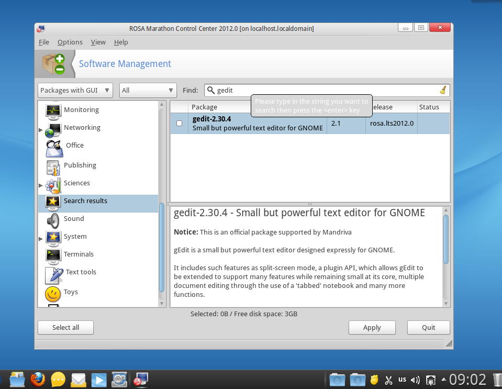Click the Publishing category icon

(53, 168)
